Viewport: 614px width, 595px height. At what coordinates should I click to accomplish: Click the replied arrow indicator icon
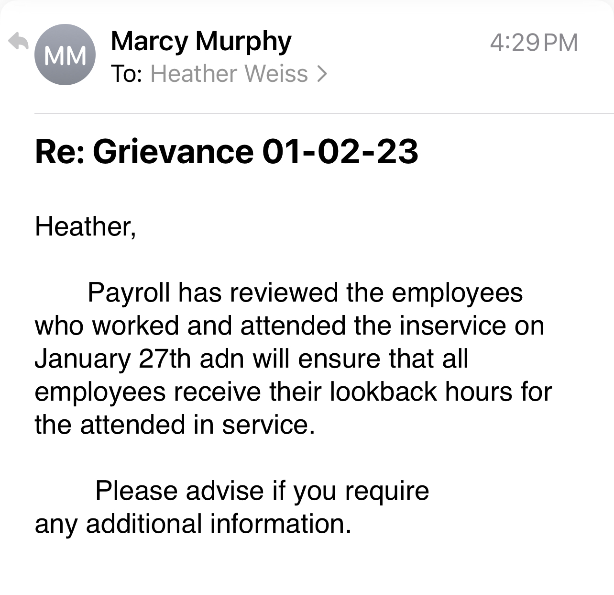19,42
